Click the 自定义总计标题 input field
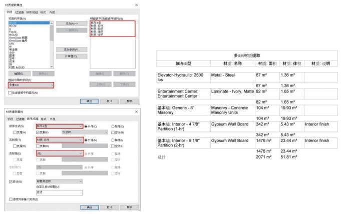This screenshot has width=342, height=214. tap(59, 192)
